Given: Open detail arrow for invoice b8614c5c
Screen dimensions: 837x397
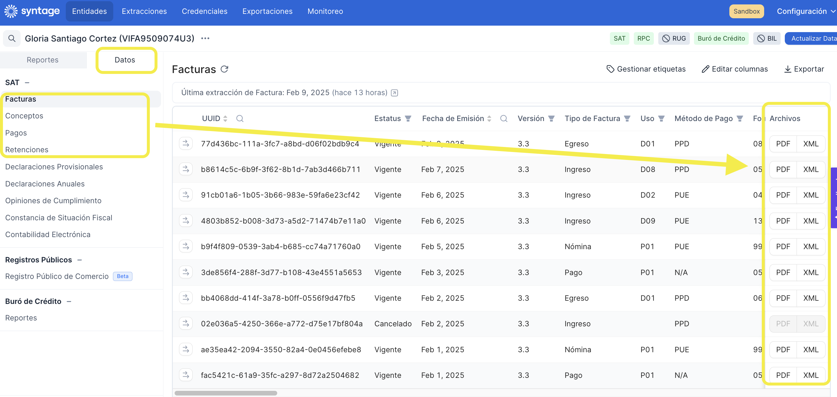Looking at the screenshot, I should pos(186,169).
